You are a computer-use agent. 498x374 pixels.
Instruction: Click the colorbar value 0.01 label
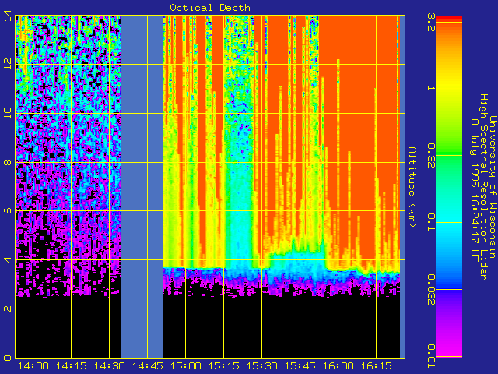(431, 356)
